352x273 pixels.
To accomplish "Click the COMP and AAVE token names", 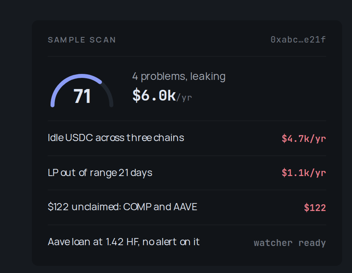I will (160, 207).
